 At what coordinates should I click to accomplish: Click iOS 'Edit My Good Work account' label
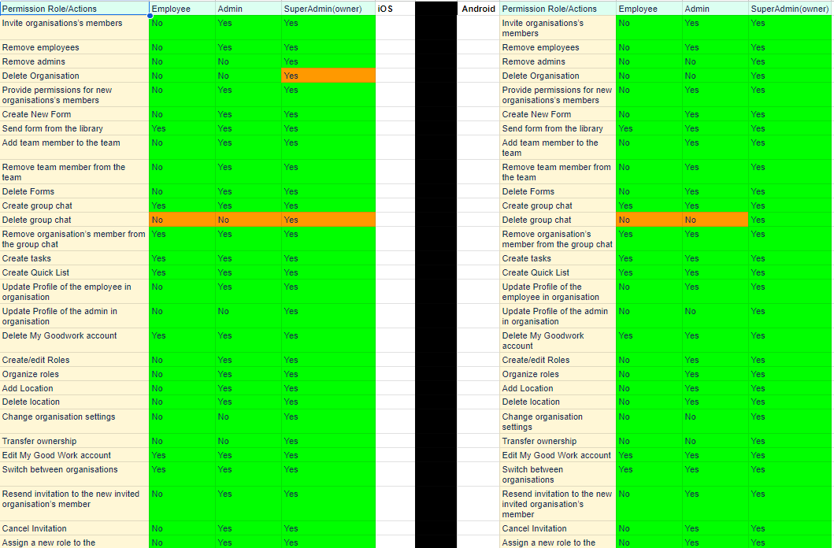75,455
